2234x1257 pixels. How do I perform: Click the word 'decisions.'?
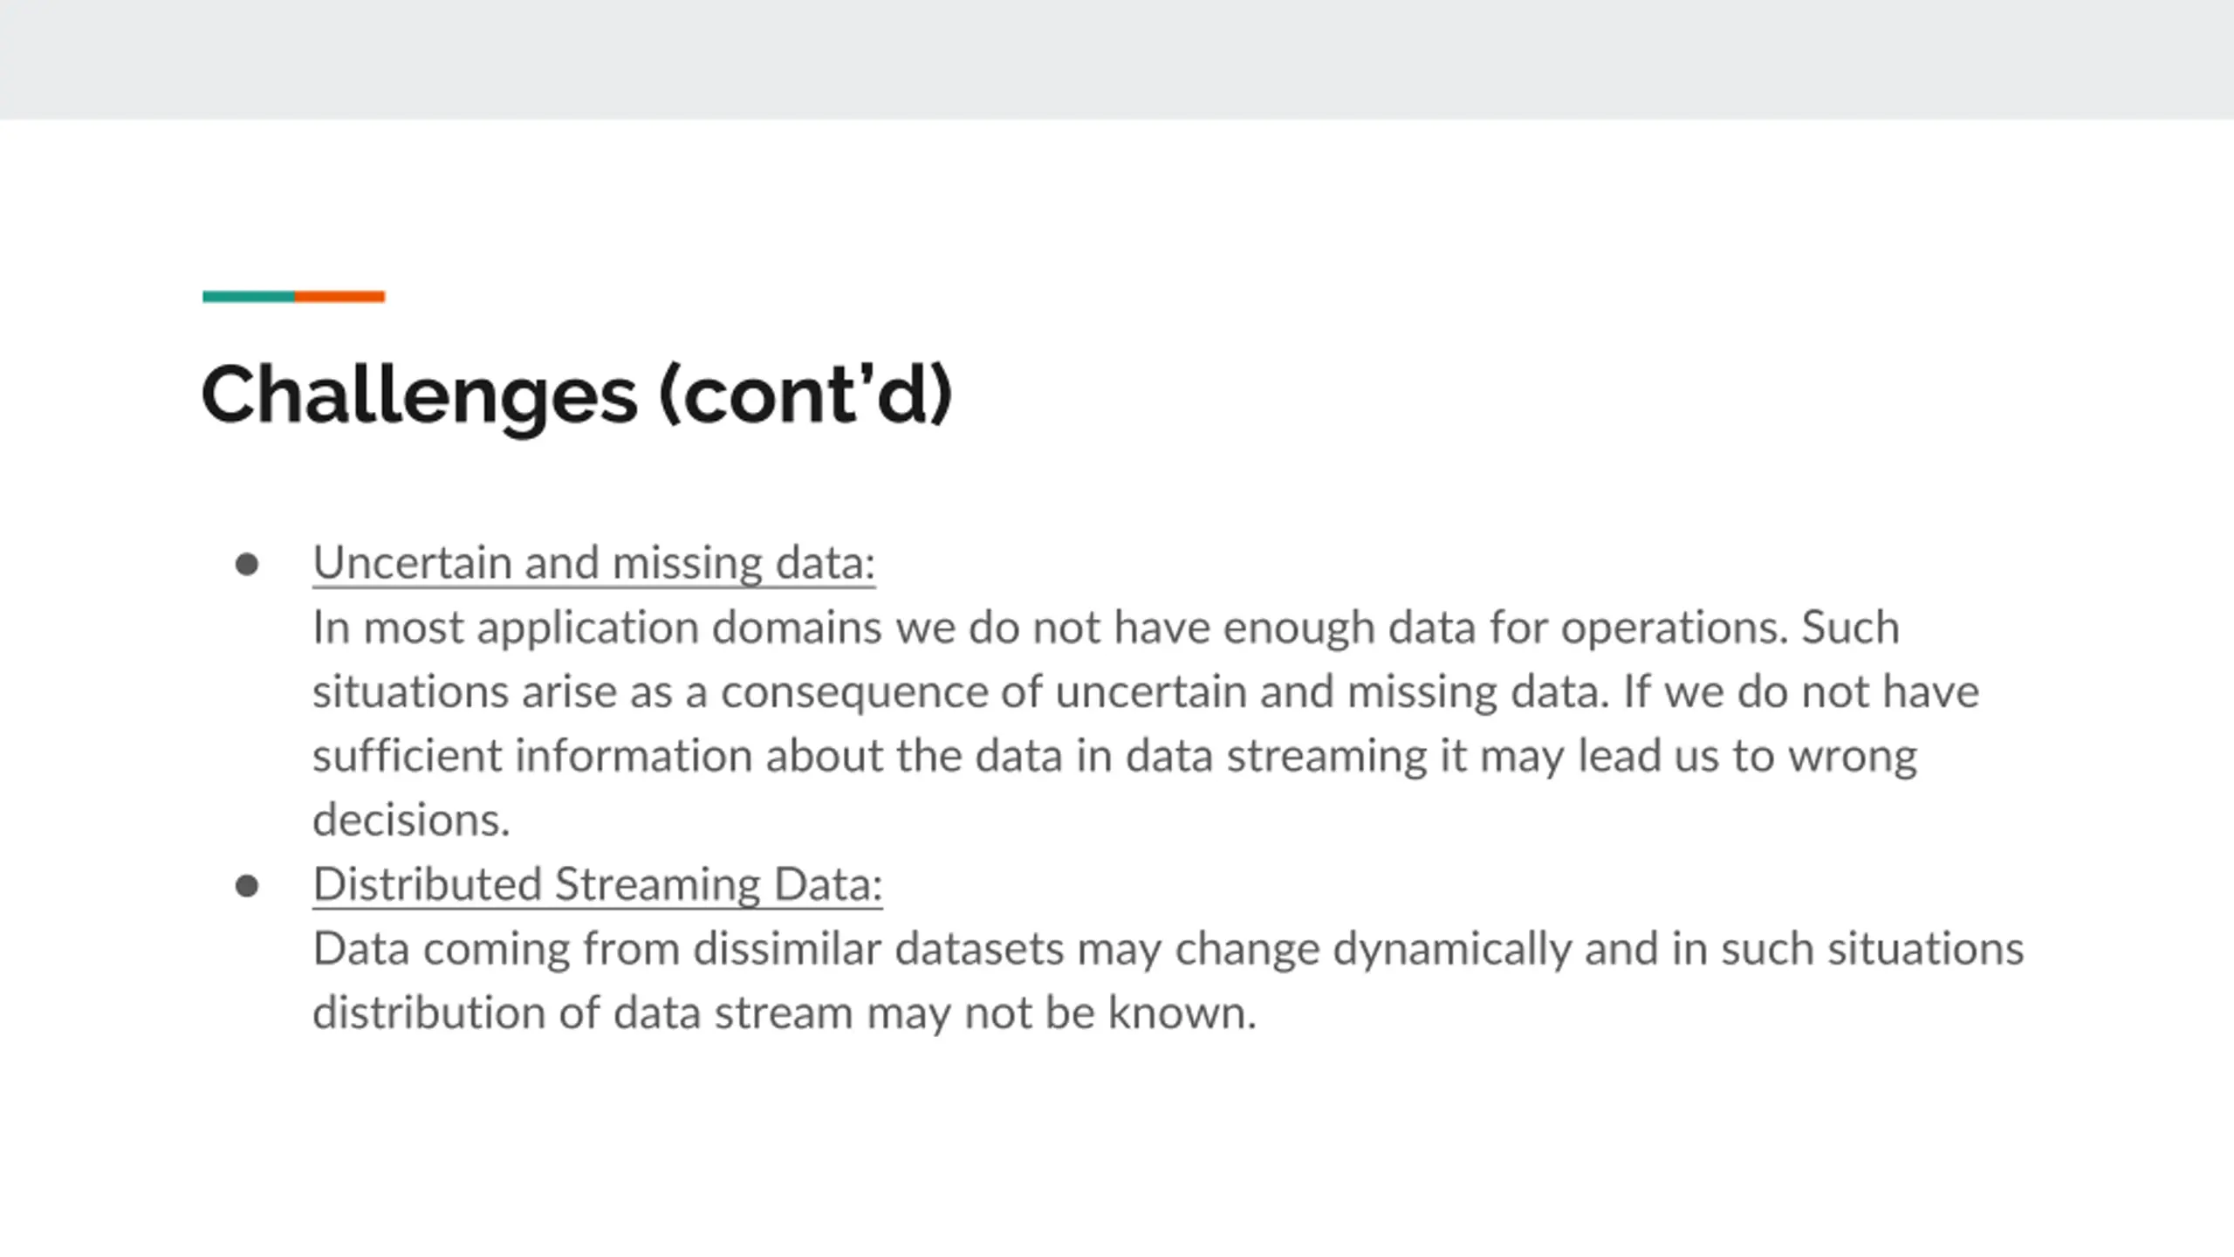pyautogui.click(x=411, y=821)
